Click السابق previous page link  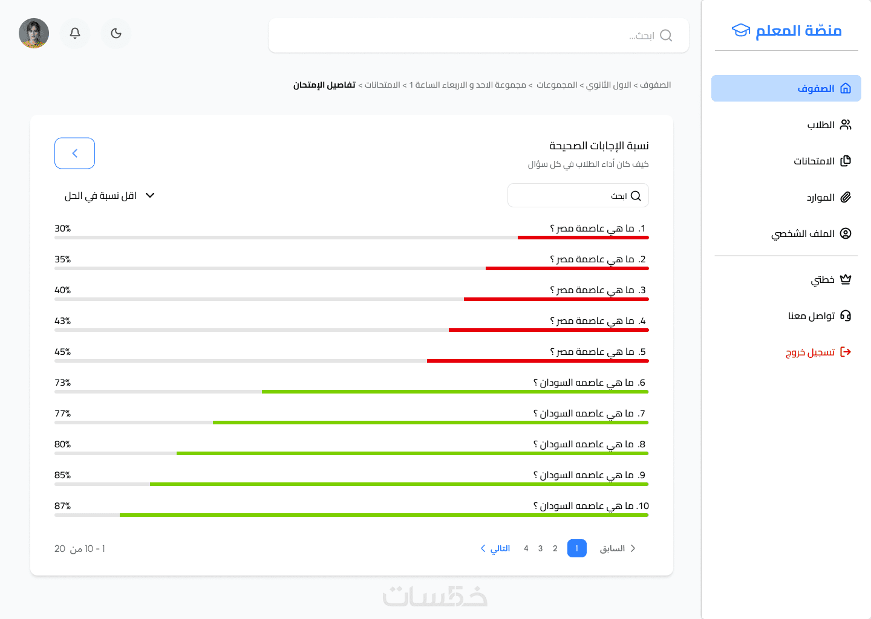pyautogui.click(x=617, y=548)
